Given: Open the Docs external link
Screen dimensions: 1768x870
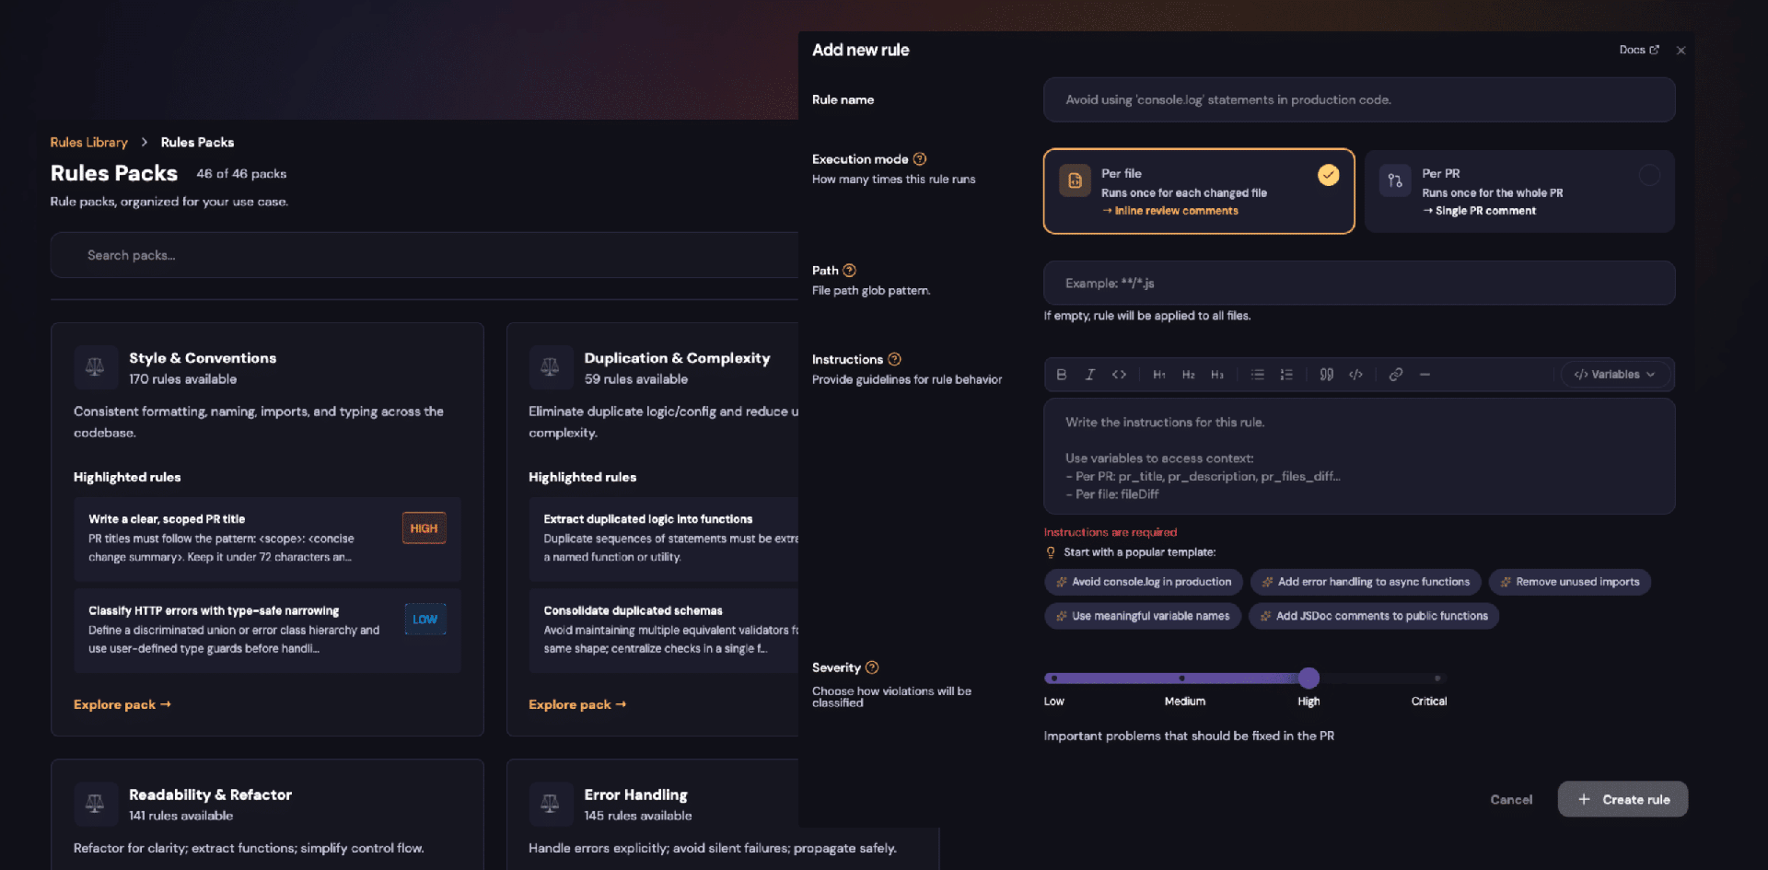Looking at the screenshot, I should [1639, 50].
